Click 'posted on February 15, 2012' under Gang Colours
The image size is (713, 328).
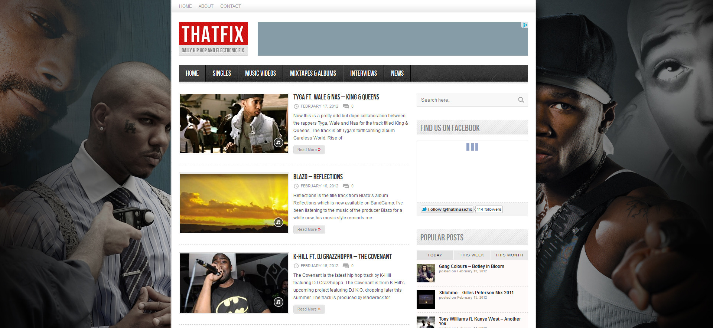tap(463, 271)
